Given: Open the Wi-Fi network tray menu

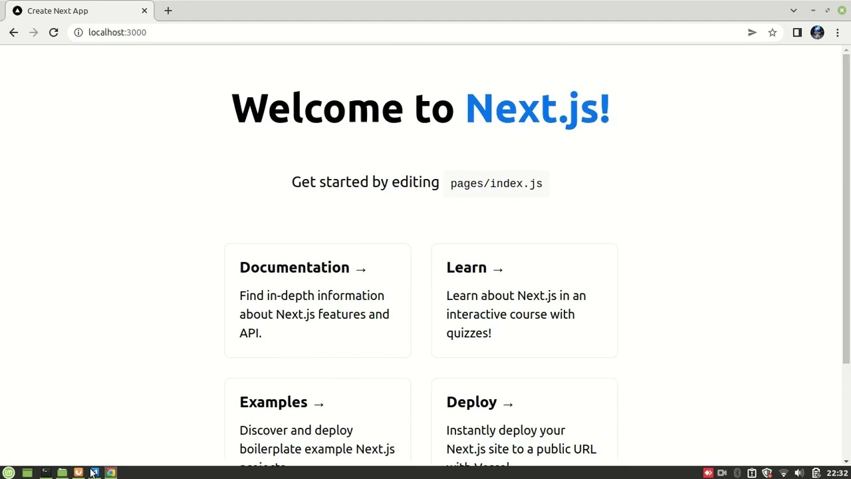Looking at the screenshot, I should click(x=783, y=473).
